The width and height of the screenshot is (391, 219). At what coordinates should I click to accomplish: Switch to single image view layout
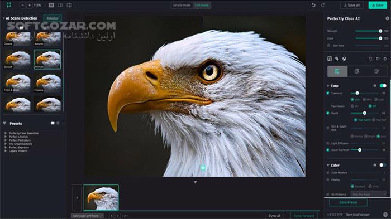pos(51,5)
